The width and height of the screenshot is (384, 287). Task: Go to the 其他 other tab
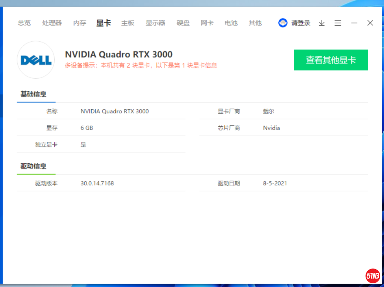pyautogui.click(x=255, y=23)
